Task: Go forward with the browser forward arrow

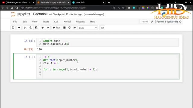Action: tap(7, 8)
